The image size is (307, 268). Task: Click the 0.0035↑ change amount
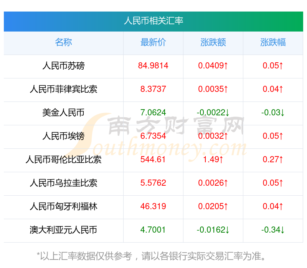213,89
